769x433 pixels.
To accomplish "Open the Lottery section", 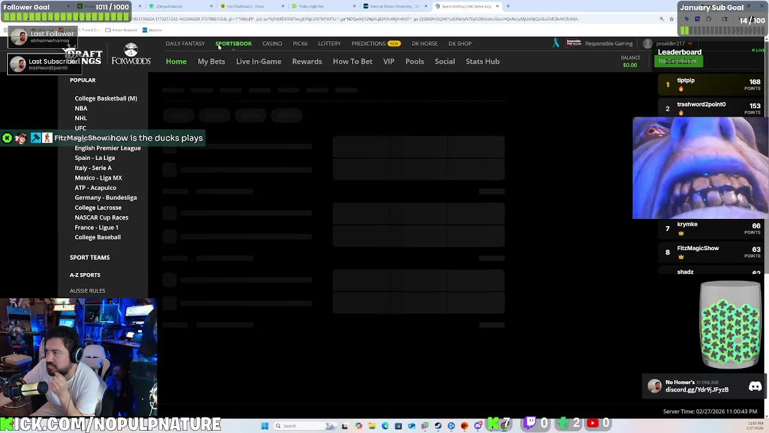I will [x=329, y=43].
